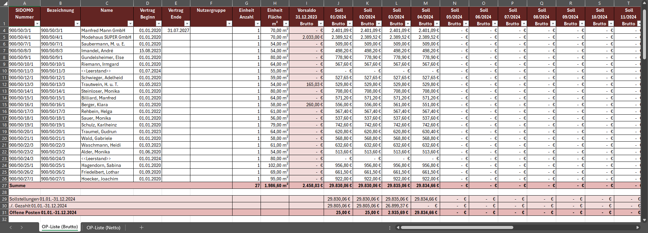Select Vertrag Beginn cell 15.08.2023
Image resolution: width=648 pixels, height=233 pixels.
pyautogui.click(x=147, y=51)
